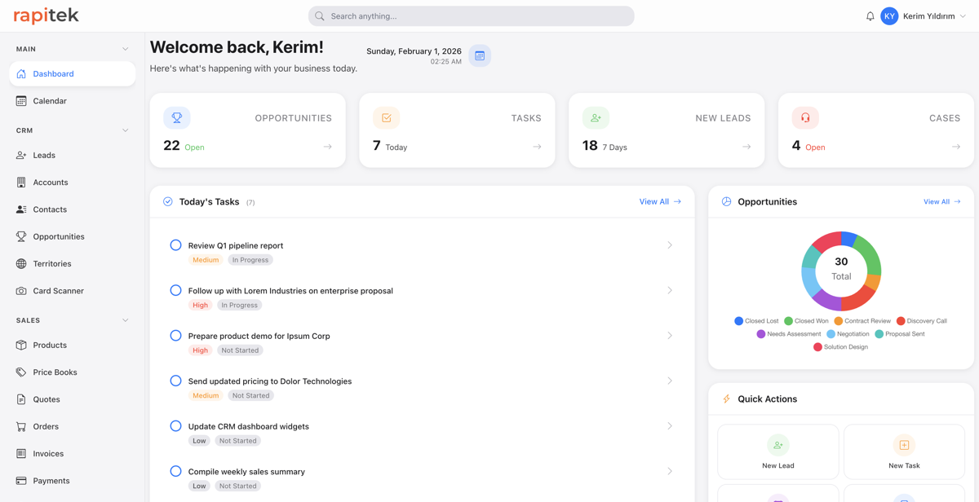Switch to the Calendar view
Image resolution: width=979 pixels, height=502 pixels.
[51, 100]
